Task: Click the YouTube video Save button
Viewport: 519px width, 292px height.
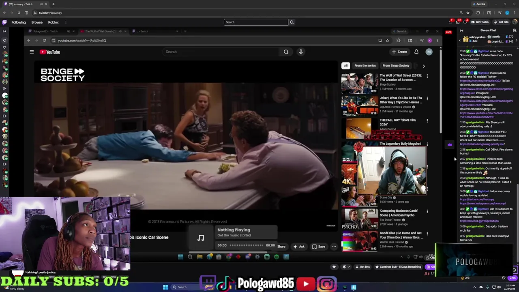Action: tap(318, 247)
